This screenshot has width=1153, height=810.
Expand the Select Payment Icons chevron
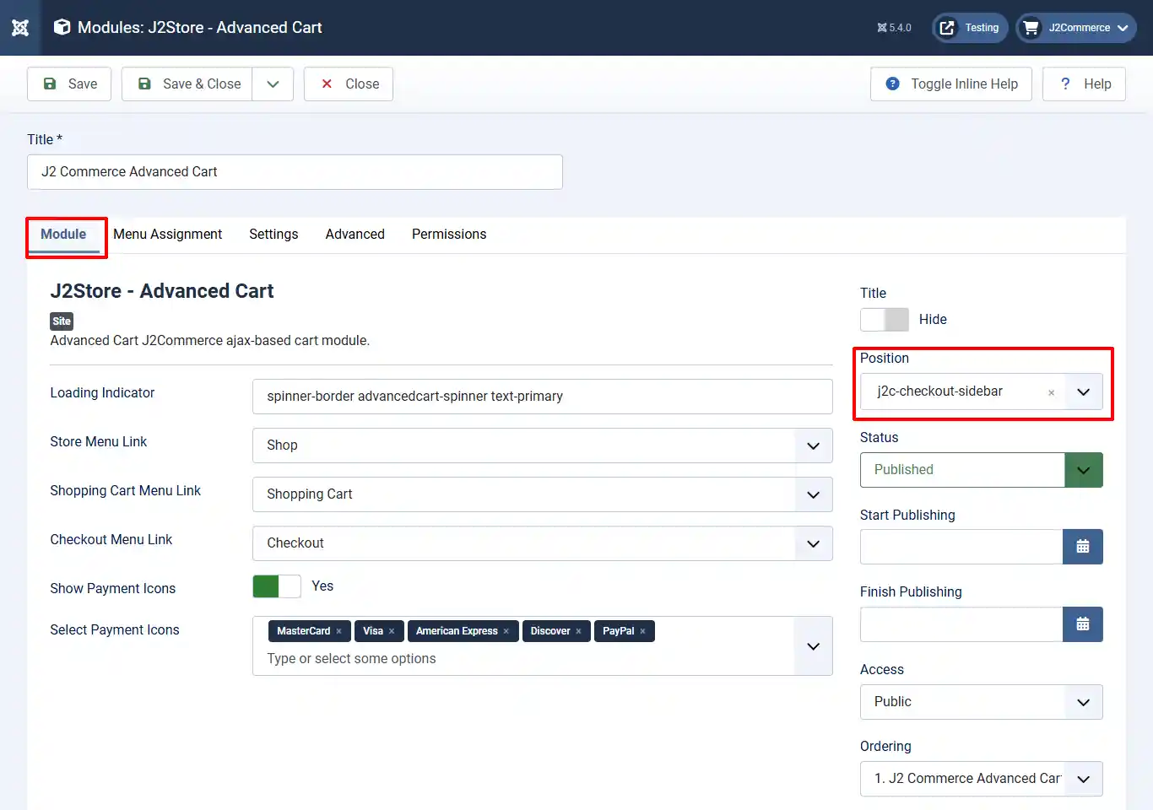coord(814,646)
